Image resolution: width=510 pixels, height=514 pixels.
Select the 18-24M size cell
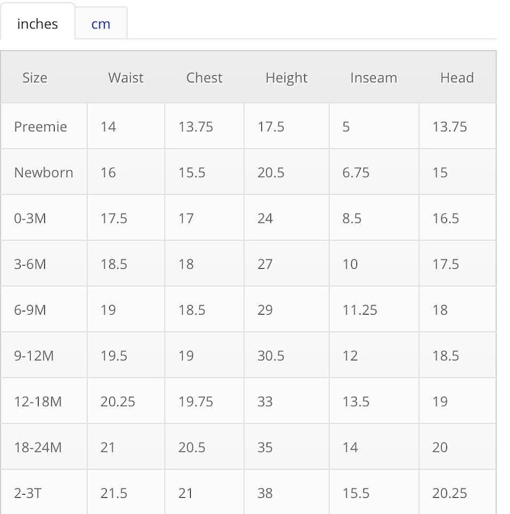pyautogui.click(x=38, y=447)
